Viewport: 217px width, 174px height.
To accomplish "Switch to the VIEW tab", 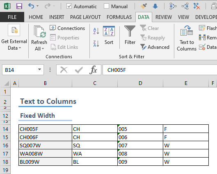I will (x=183, y=17).
